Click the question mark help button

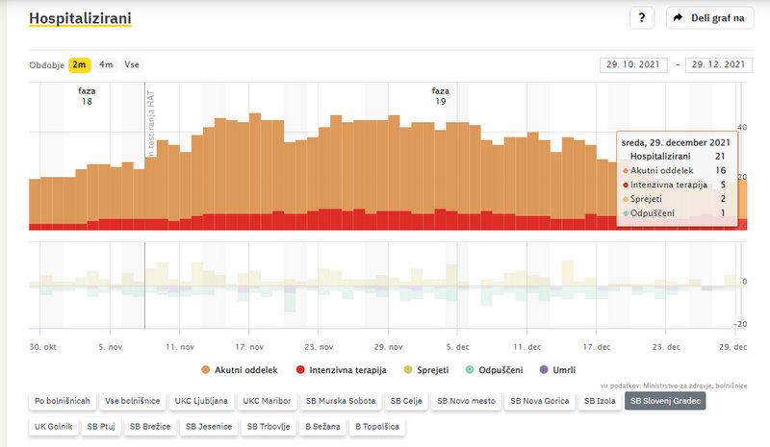coord(642,17)
